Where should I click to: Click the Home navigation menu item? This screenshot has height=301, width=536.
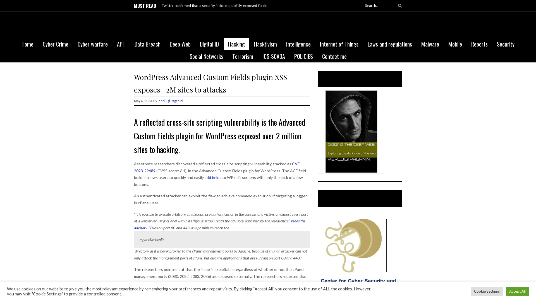27,44
